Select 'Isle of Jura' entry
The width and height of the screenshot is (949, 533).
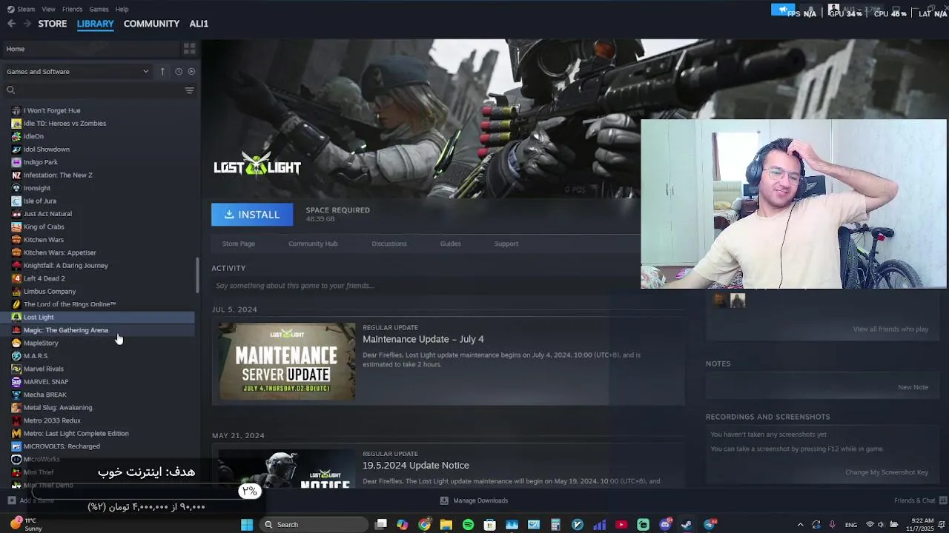[x=98, y=201]
